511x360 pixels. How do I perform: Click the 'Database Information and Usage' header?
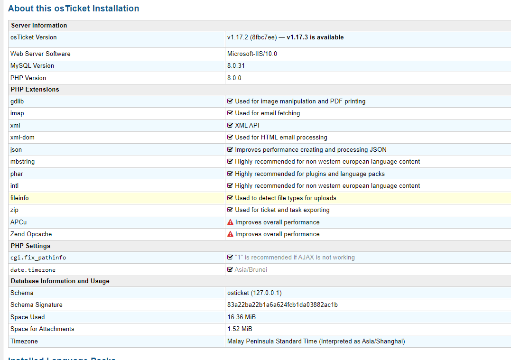point(60,281)
